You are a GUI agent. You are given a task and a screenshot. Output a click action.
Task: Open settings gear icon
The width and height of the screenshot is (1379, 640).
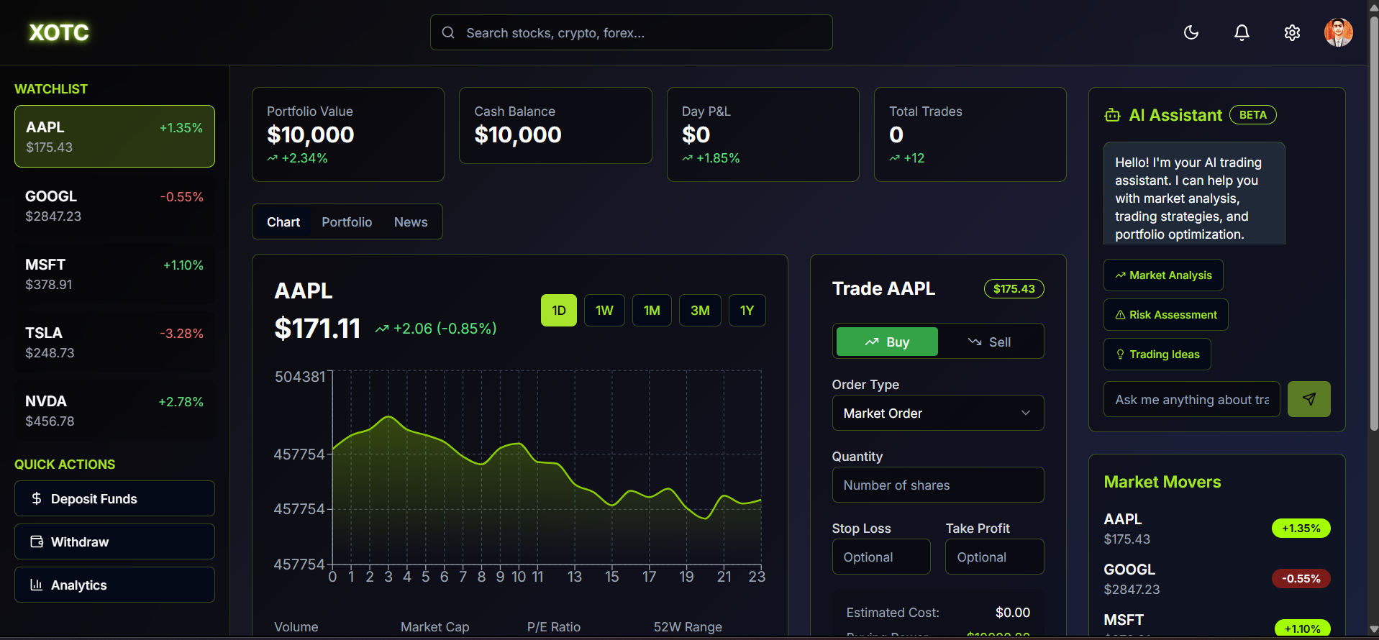pyautogui.click(x=1292, y=32)
